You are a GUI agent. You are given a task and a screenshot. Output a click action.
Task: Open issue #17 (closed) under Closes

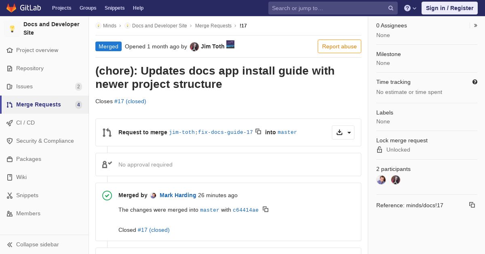pos(130,101)
